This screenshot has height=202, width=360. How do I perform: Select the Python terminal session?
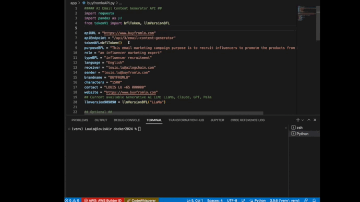[x=304, y=134]
